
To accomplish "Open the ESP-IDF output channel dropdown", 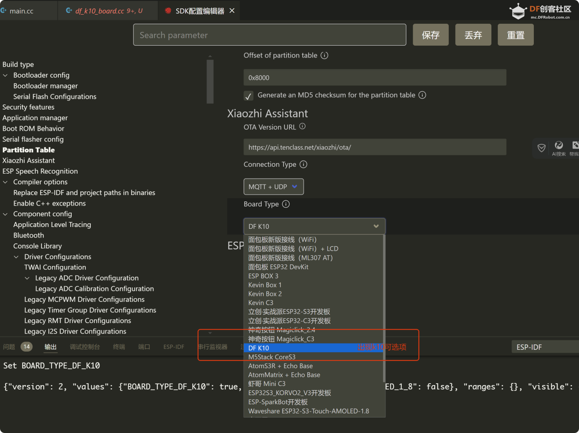I will click(x=543, y=347).
